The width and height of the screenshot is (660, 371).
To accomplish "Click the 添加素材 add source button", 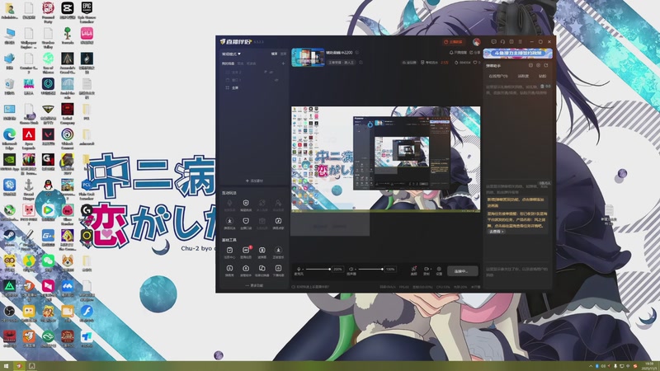I will [x=254, y=181].
